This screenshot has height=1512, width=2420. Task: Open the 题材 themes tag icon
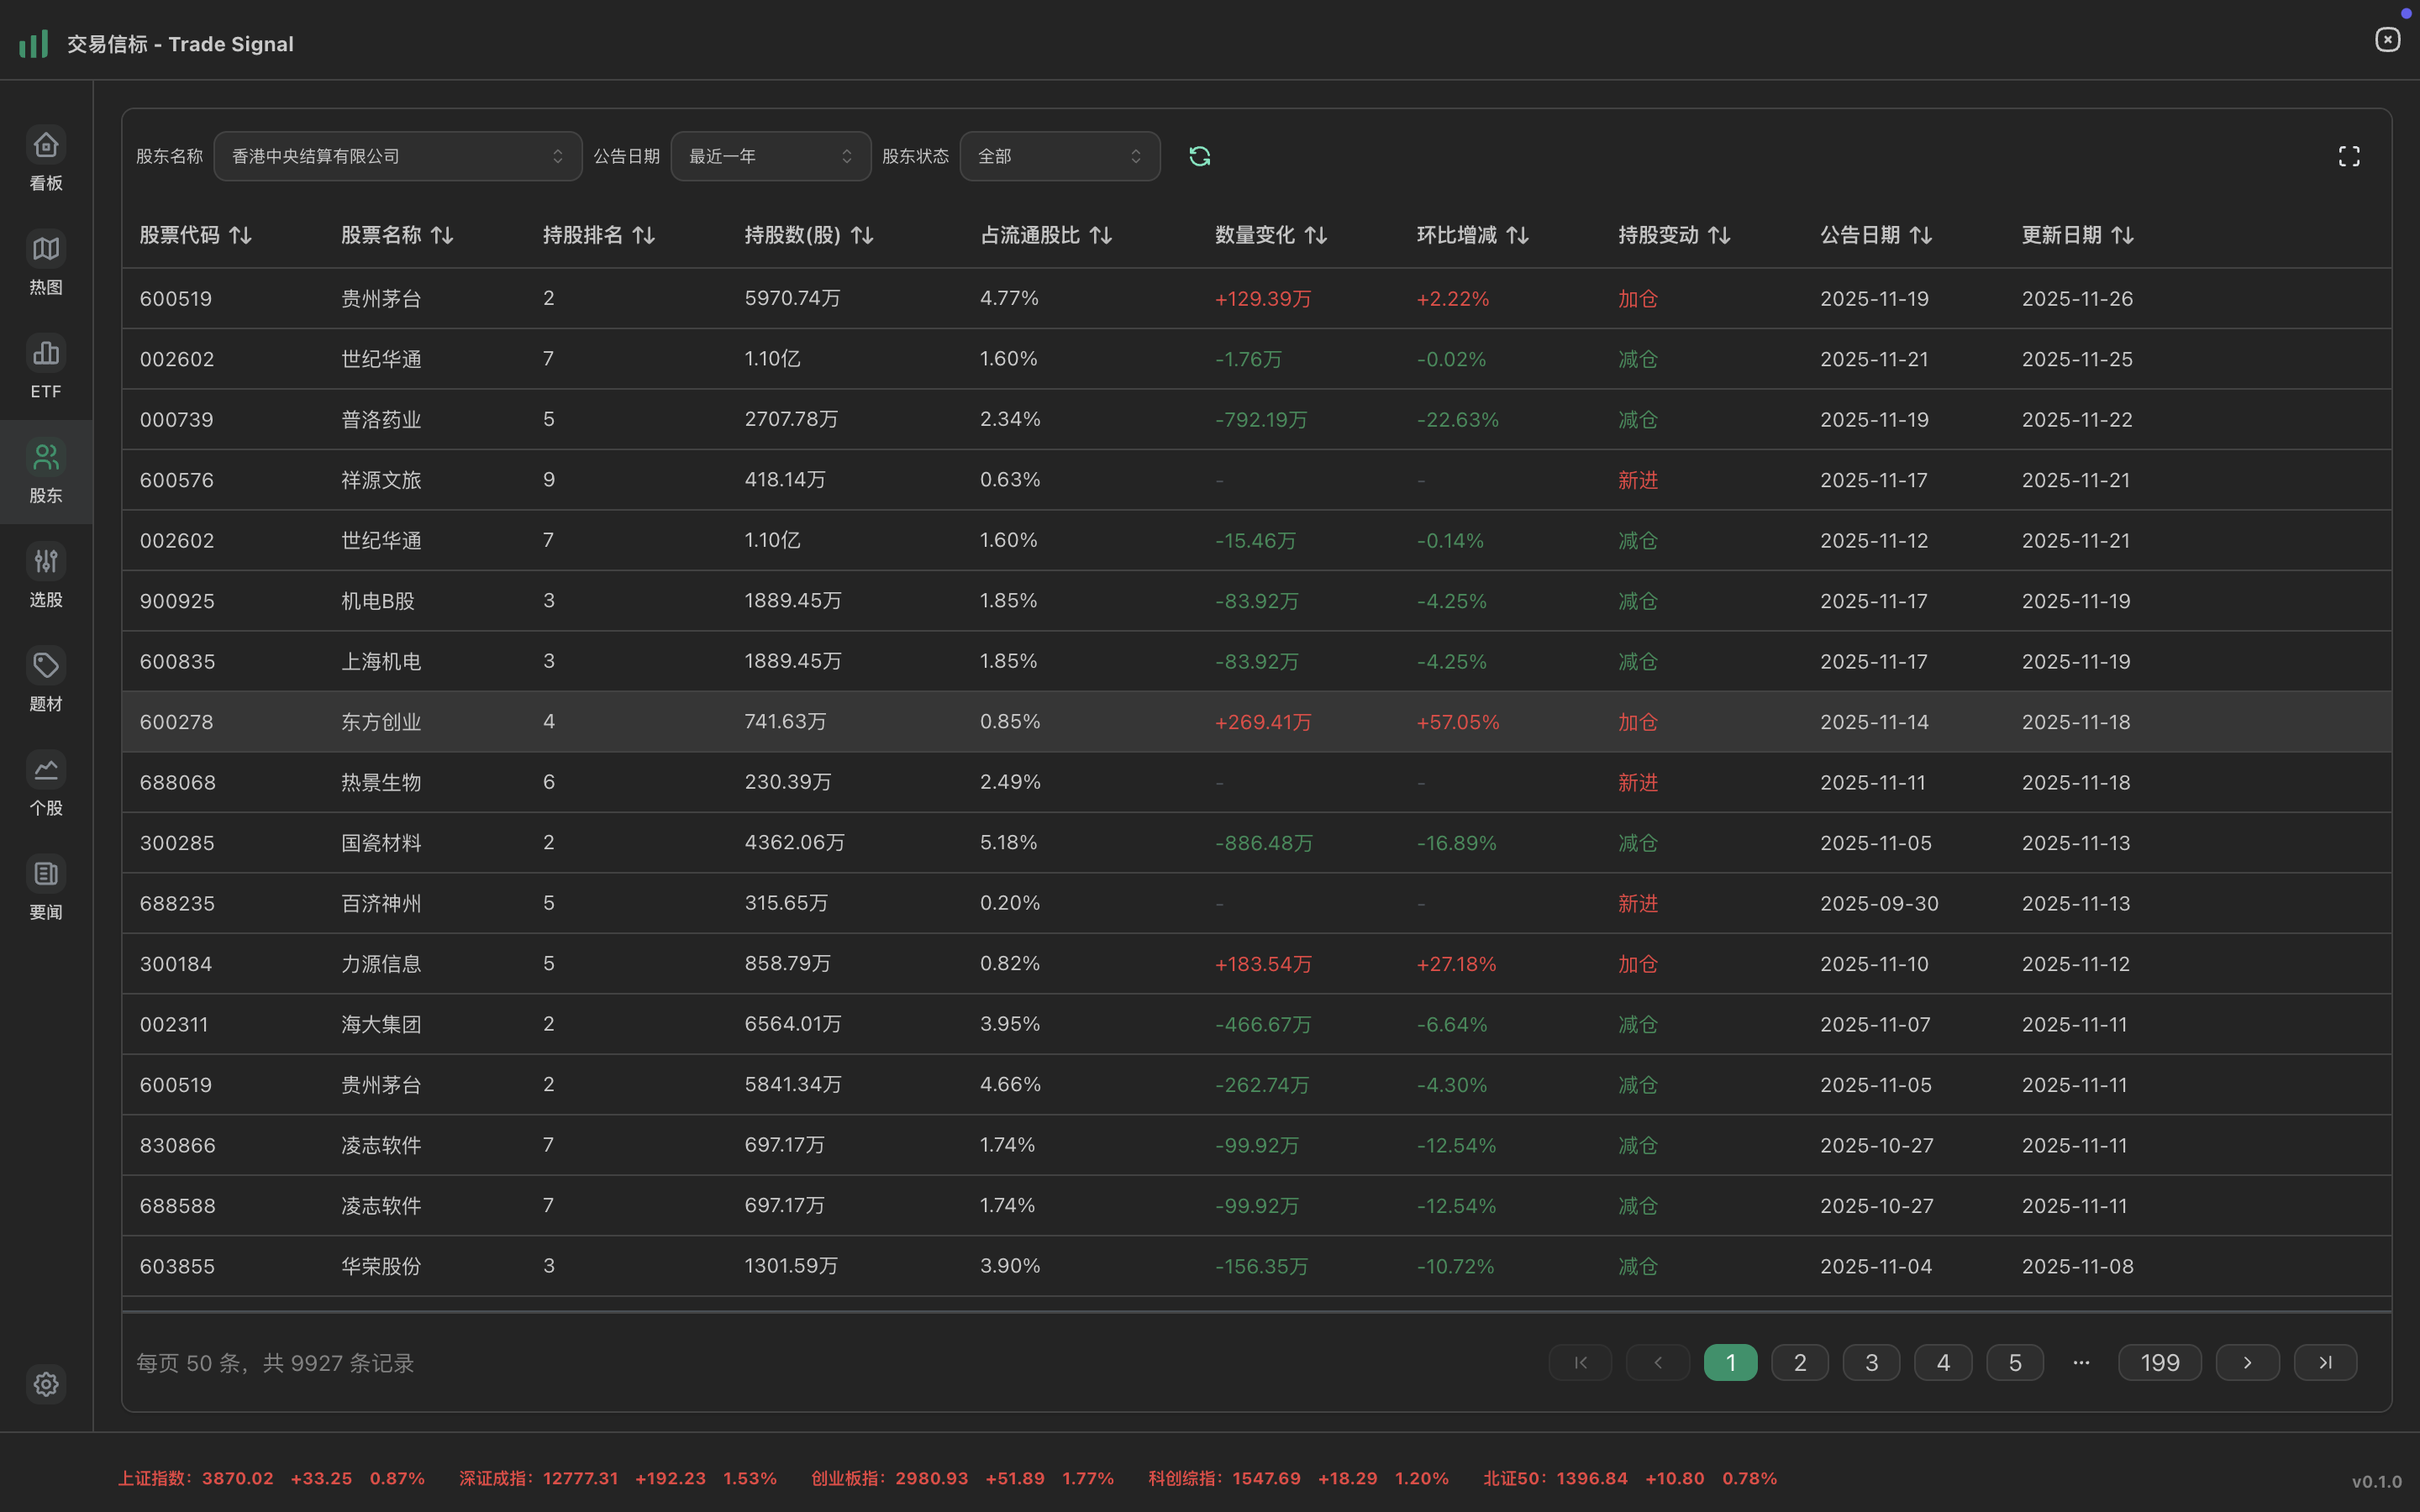point(46,666)
